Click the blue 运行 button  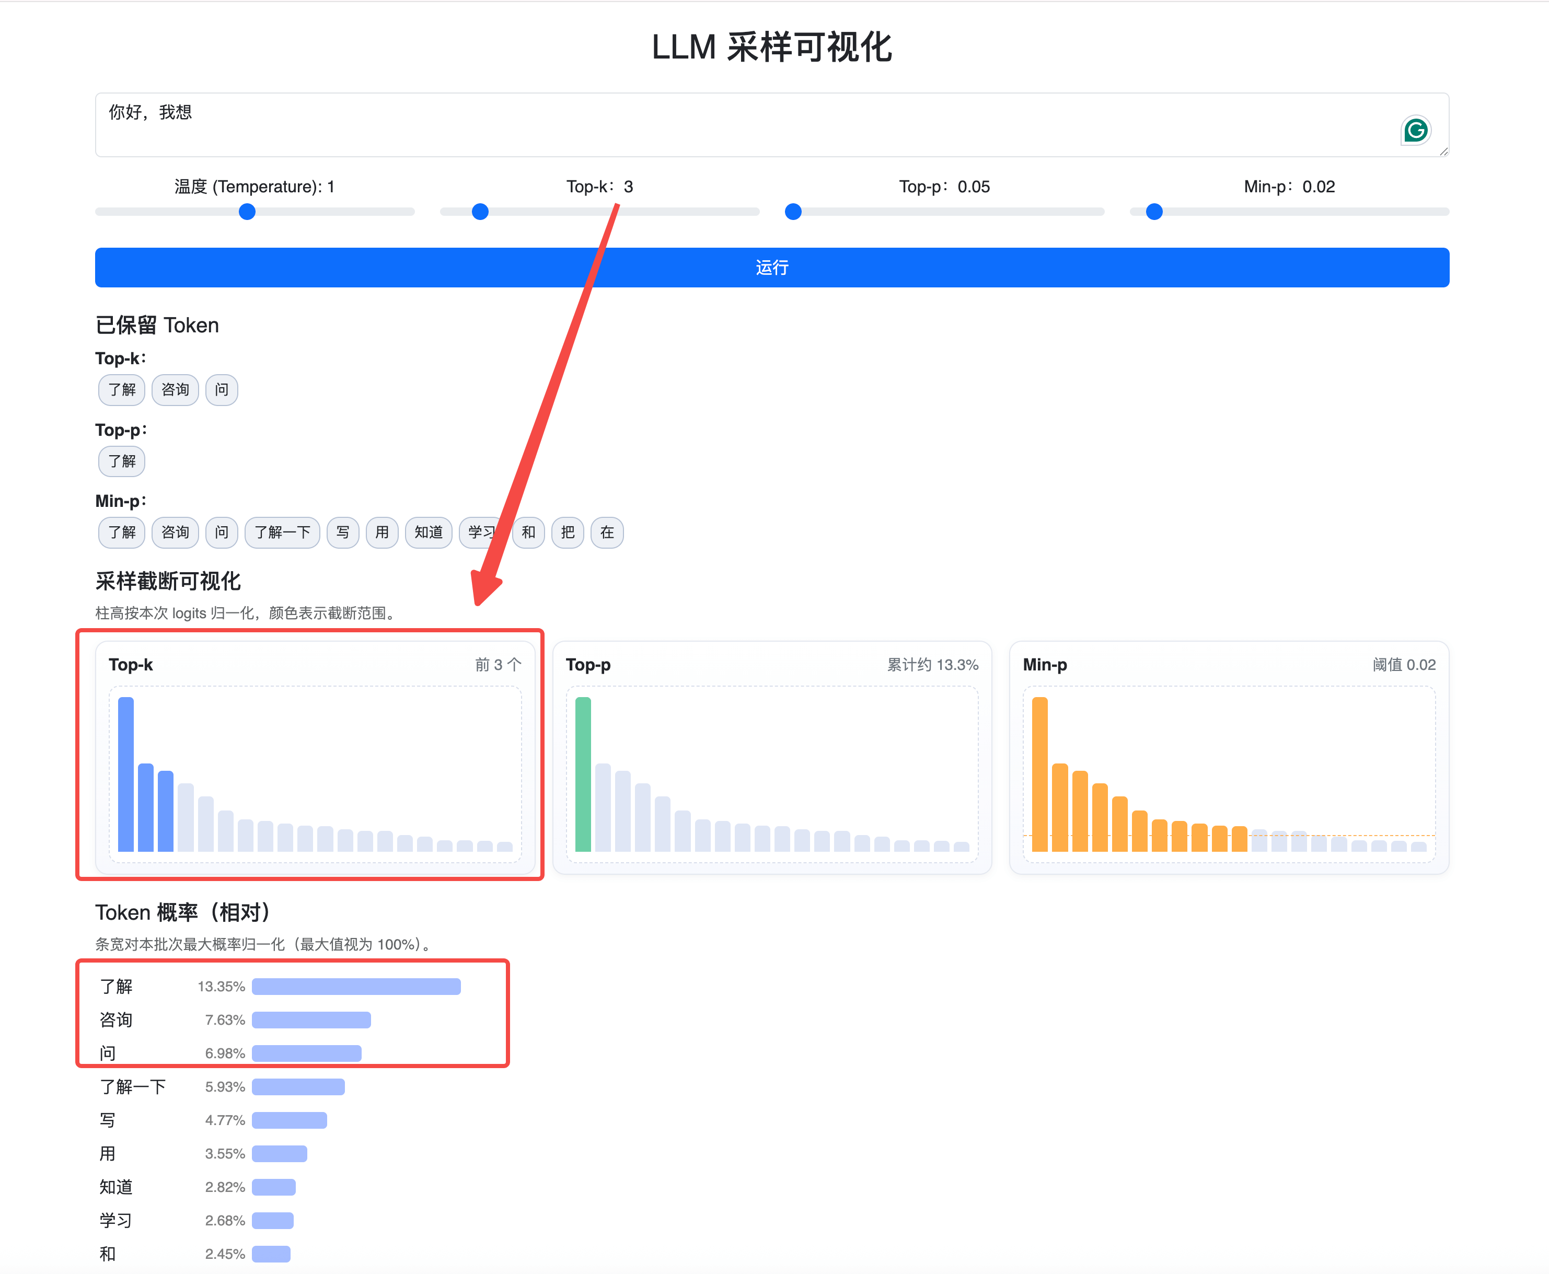(772, 267)
